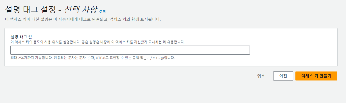The image size is (346, 103).
Task: Cancel with the 취소 button
Action: coord(261,76)
